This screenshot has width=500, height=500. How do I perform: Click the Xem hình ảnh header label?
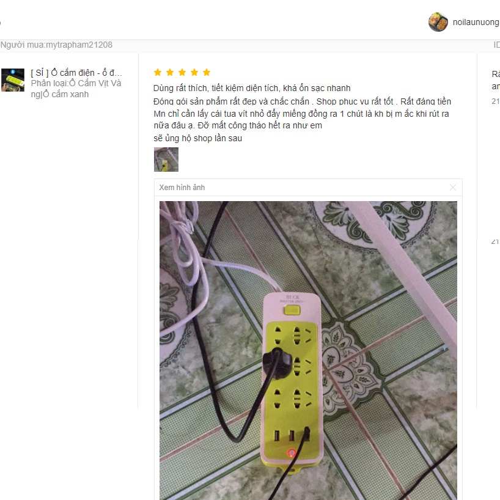pos(182,188)
